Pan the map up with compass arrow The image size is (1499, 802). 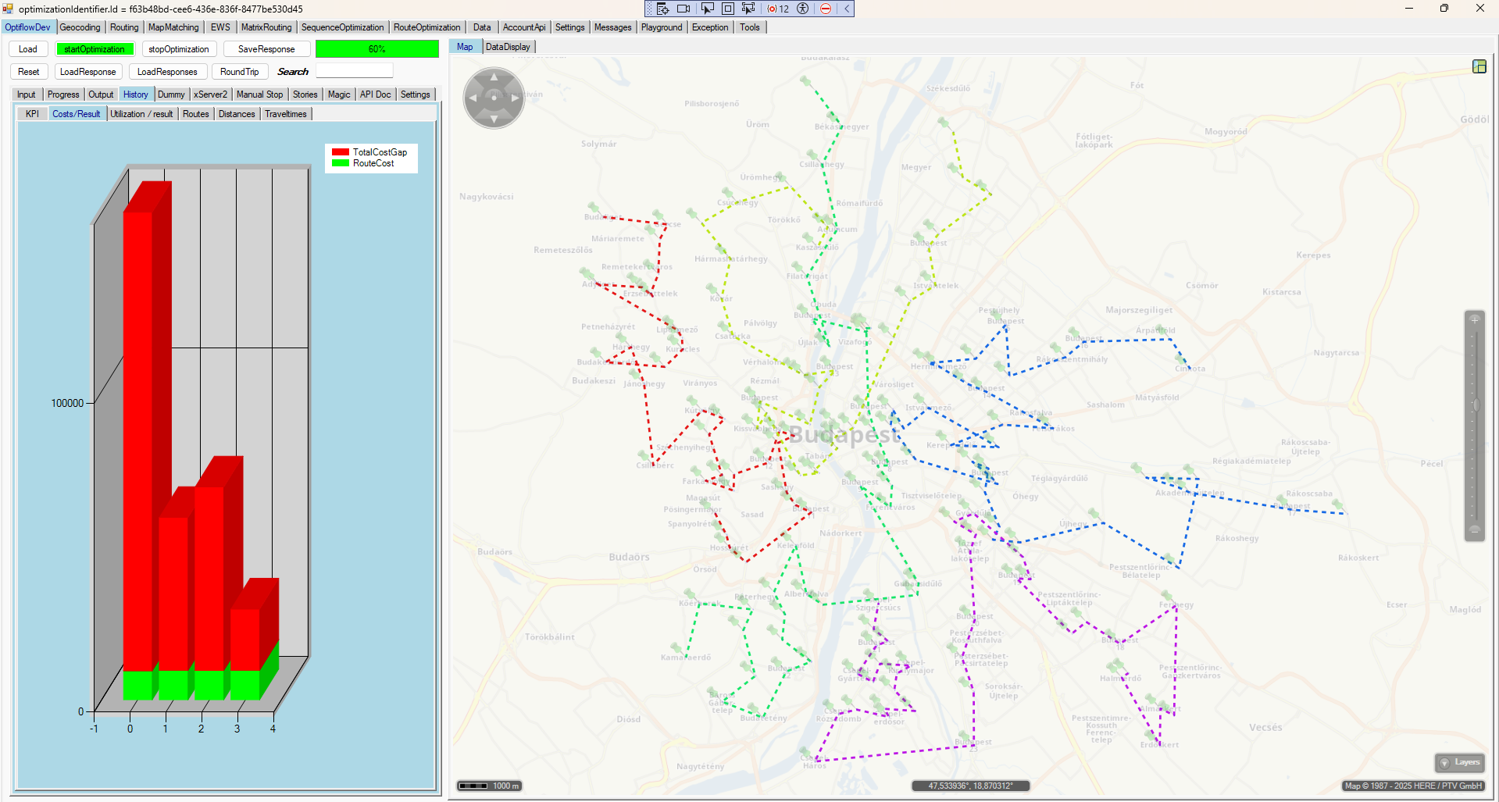click(494, 77)
